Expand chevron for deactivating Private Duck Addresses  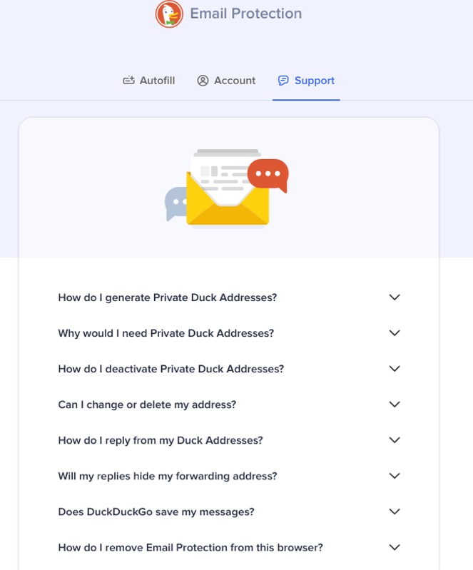(x=395, y=369)
